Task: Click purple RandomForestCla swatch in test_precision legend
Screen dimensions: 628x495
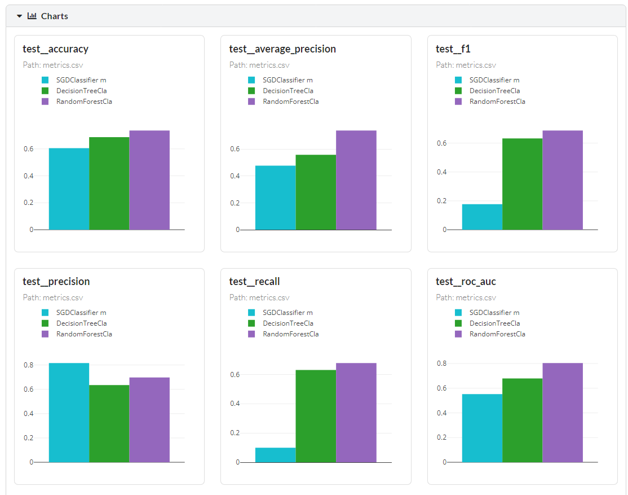Action: (45, 334)
